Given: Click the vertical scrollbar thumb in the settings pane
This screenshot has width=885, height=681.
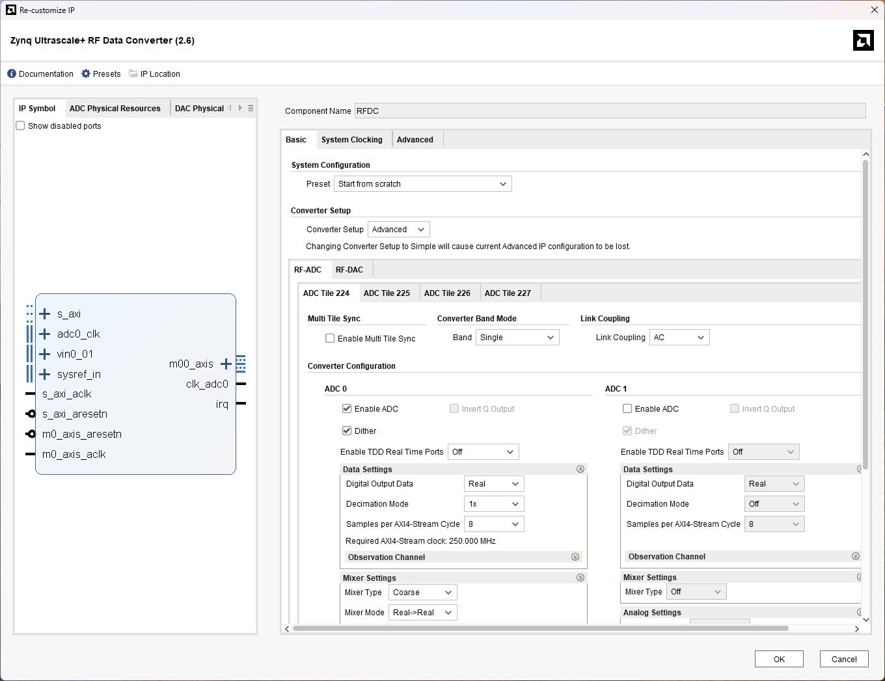Looking at the screenshot, I should (865, 314).
